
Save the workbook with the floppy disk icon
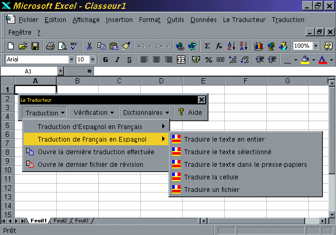pos(35,46)
